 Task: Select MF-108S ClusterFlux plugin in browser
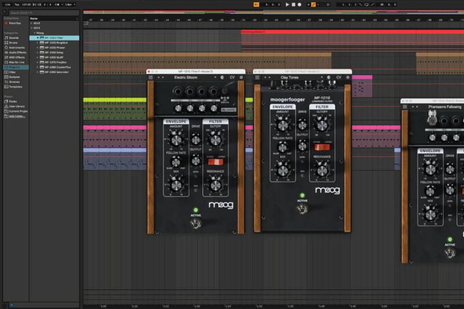coord(55,67)
